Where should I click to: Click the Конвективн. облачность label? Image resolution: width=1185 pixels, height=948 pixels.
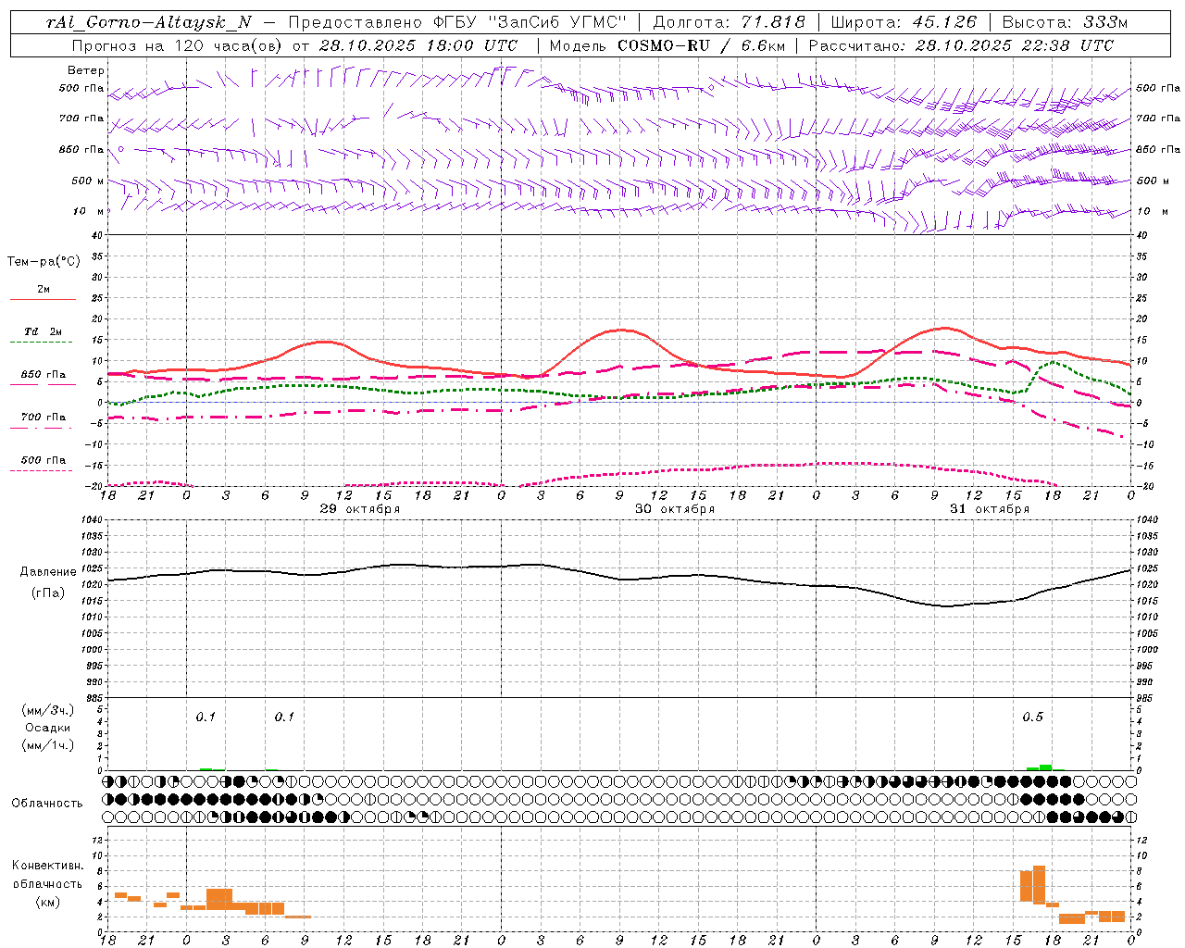point(47,875)
